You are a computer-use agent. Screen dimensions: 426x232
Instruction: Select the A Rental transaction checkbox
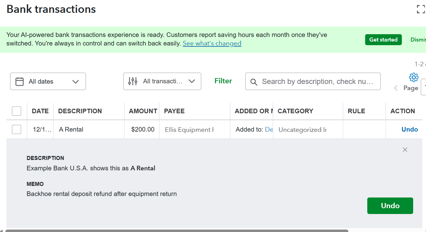click(17, 129)
